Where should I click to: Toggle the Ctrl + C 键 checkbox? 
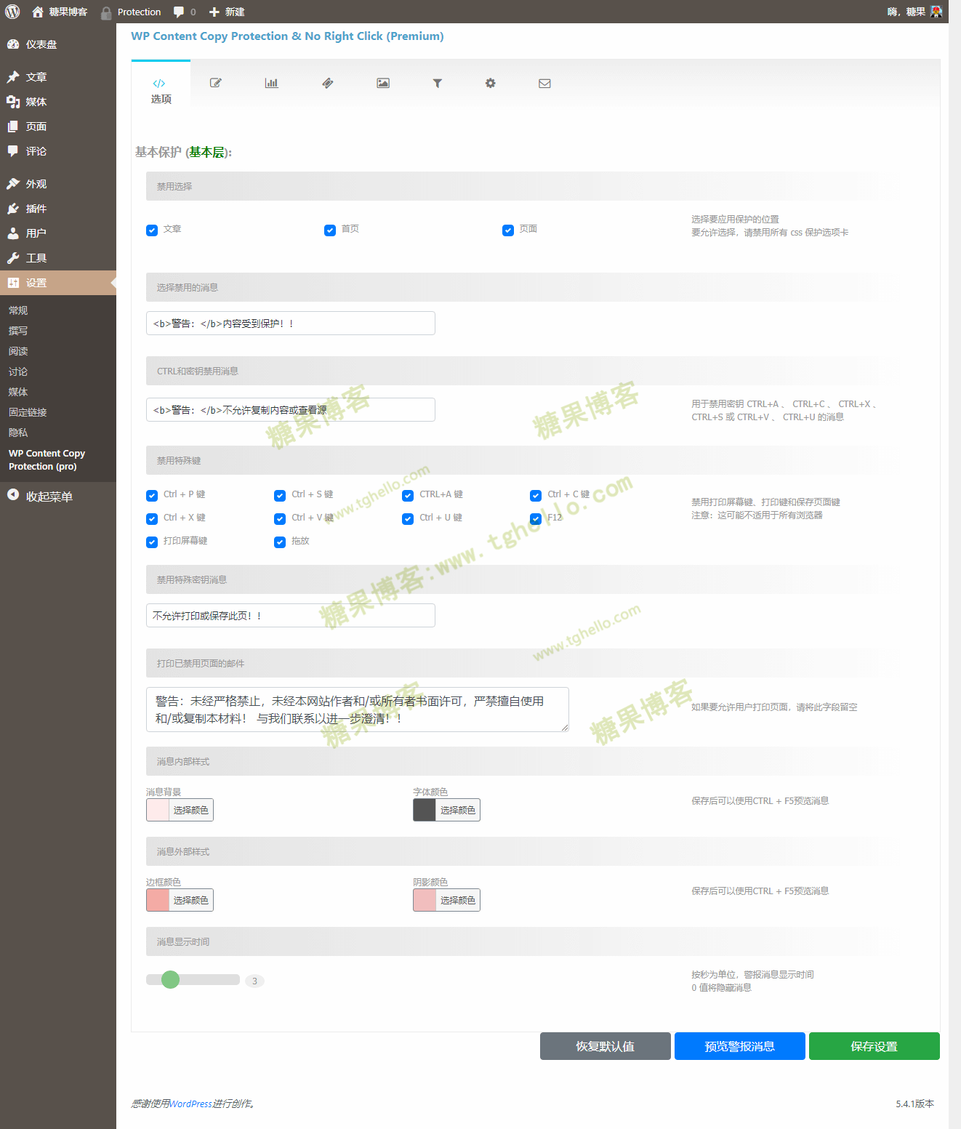(x=536, y=496)
